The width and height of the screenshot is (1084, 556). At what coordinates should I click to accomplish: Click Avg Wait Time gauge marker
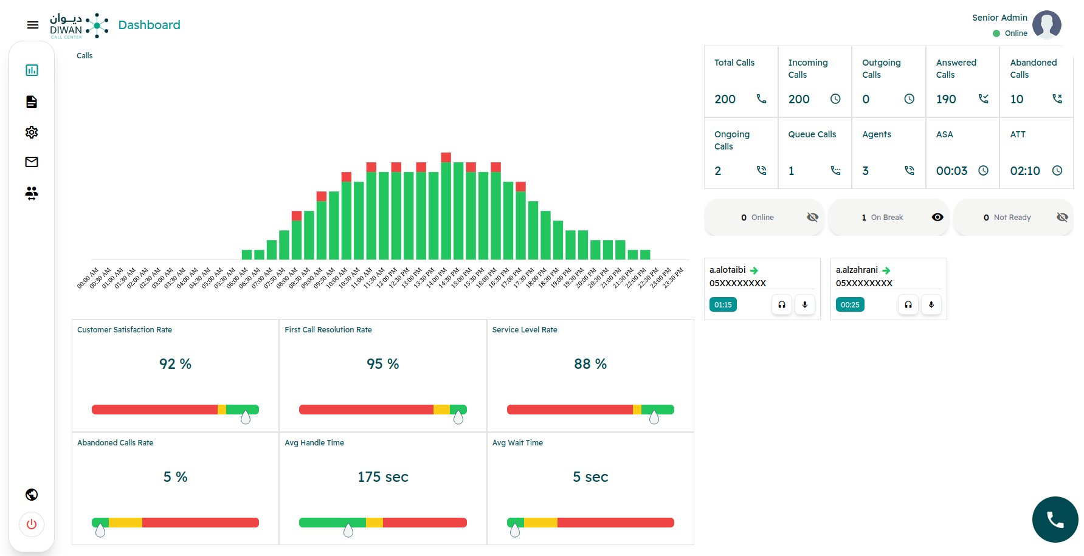(x=515, y=530)
